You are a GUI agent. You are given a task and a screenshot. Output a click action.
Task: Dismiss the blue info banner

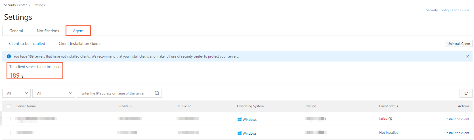[467, 56]
